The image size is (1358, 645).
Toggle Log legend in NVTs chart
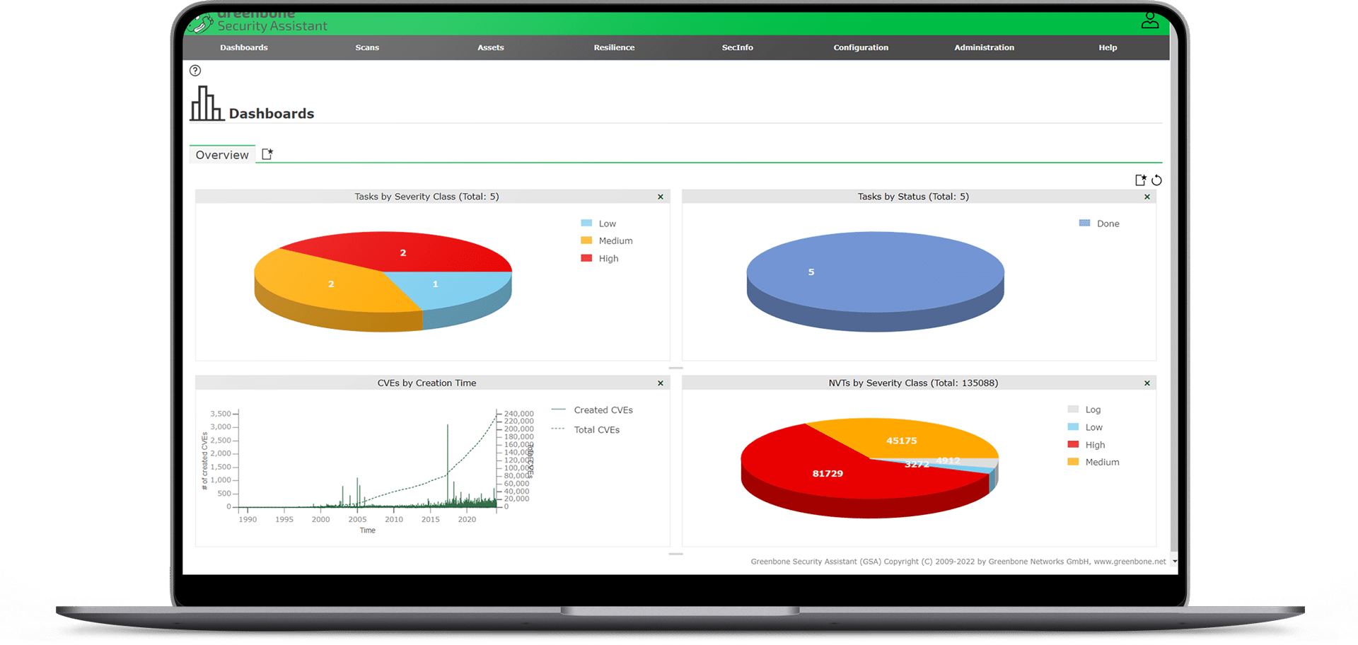point(1084,409)
